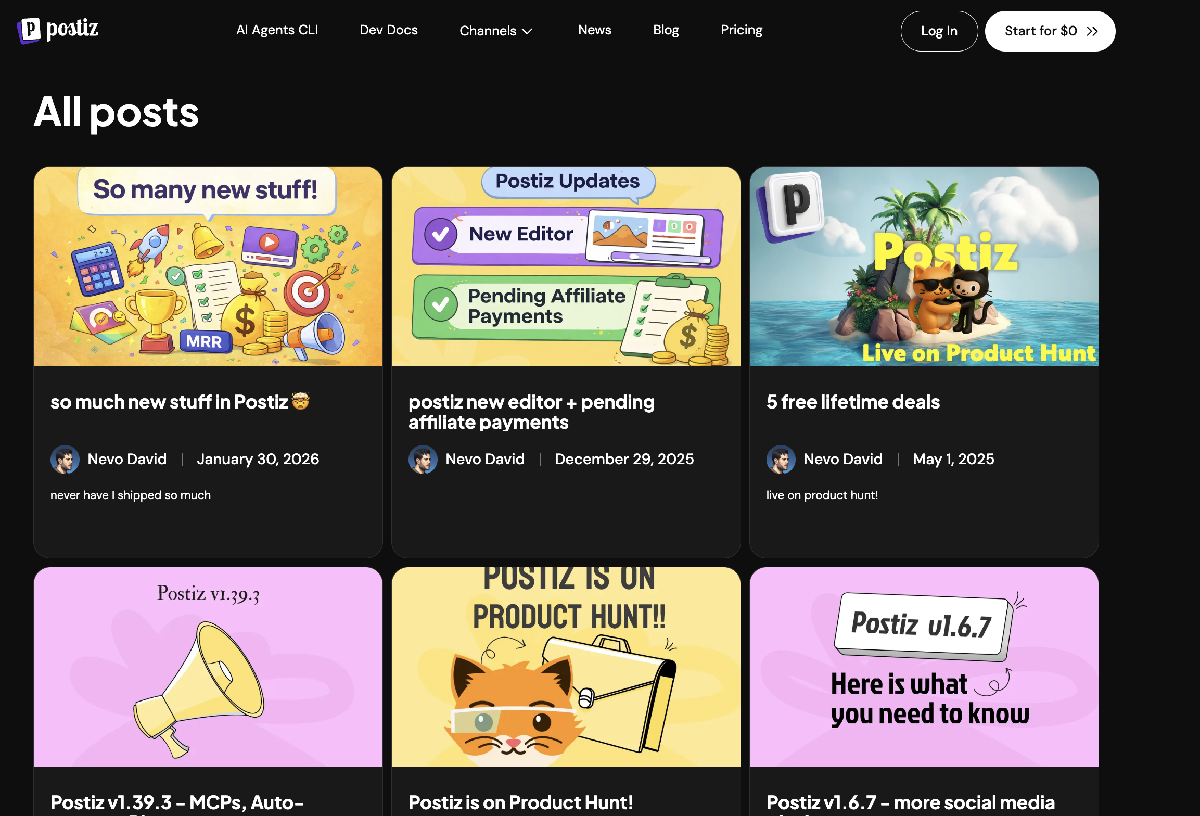Open the Postiz v1.39.3 megaphone thumbnail
Image resolution: width=1200 pixels, height=816 pixels.
[x=208, y=667]
